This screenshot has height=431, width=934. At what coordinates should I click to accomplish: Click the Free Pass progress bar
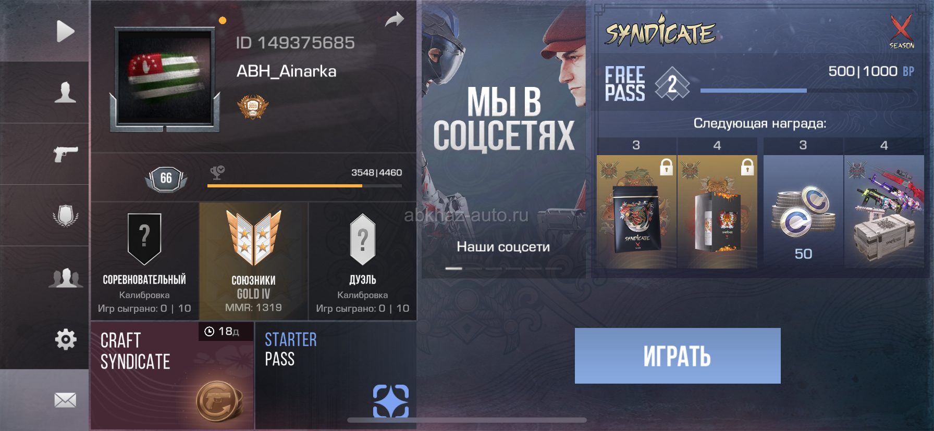pyautogui.click(x=806, y=91)
